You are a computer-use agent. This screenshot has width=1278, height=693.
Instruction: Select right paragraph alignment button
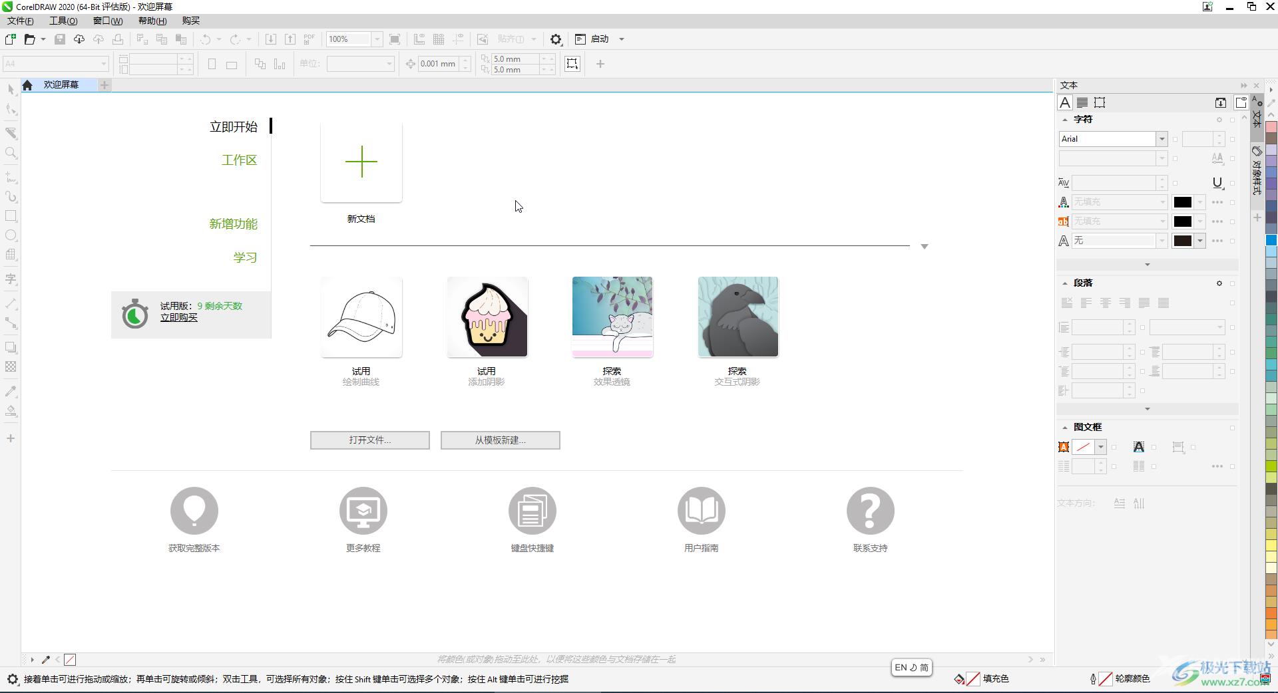[1125, 303]
